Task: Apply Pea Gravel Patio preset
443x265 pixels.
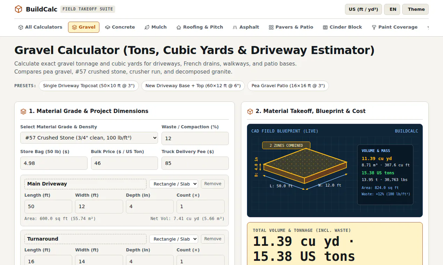Action: 288,86
